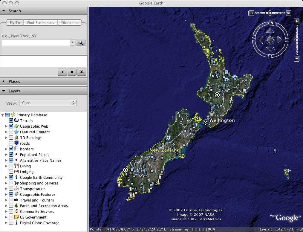
Task: Collapse the Primary Database tree
Action: pyautogui.click(x=2, y=115)
